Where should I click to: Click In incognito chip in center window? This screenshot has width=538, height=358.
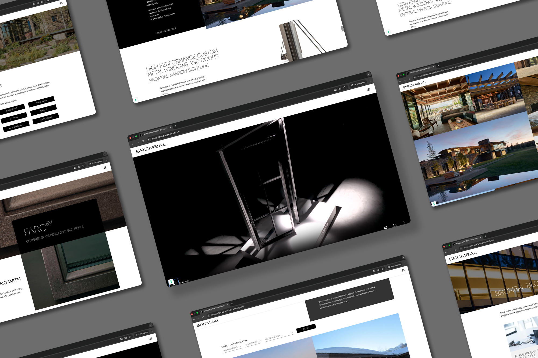(358, 84)
